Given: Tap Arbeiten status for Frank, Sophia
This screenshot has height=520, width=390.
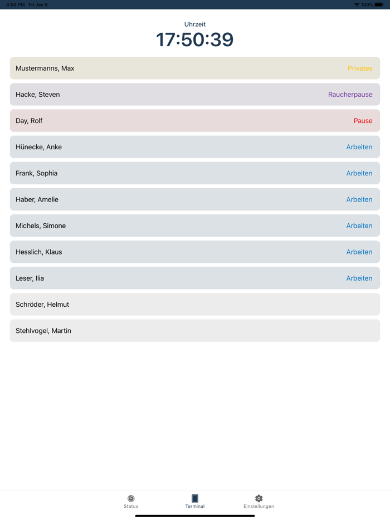Looking at the screenshot, I should click(359, 173).
